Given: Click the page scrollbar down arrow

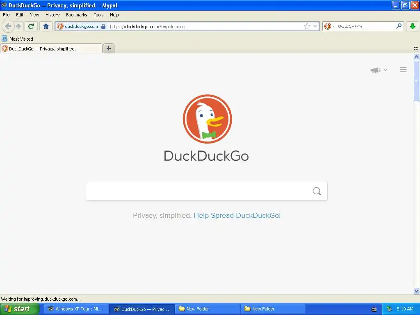Looking at the screenshot, I should pyautogui.click(x=416, y=291).
